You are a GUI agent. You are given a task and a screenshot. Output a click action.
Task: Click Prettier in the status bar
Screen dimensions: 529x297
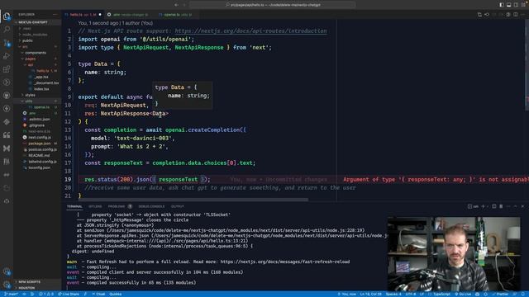pos(500,294)
